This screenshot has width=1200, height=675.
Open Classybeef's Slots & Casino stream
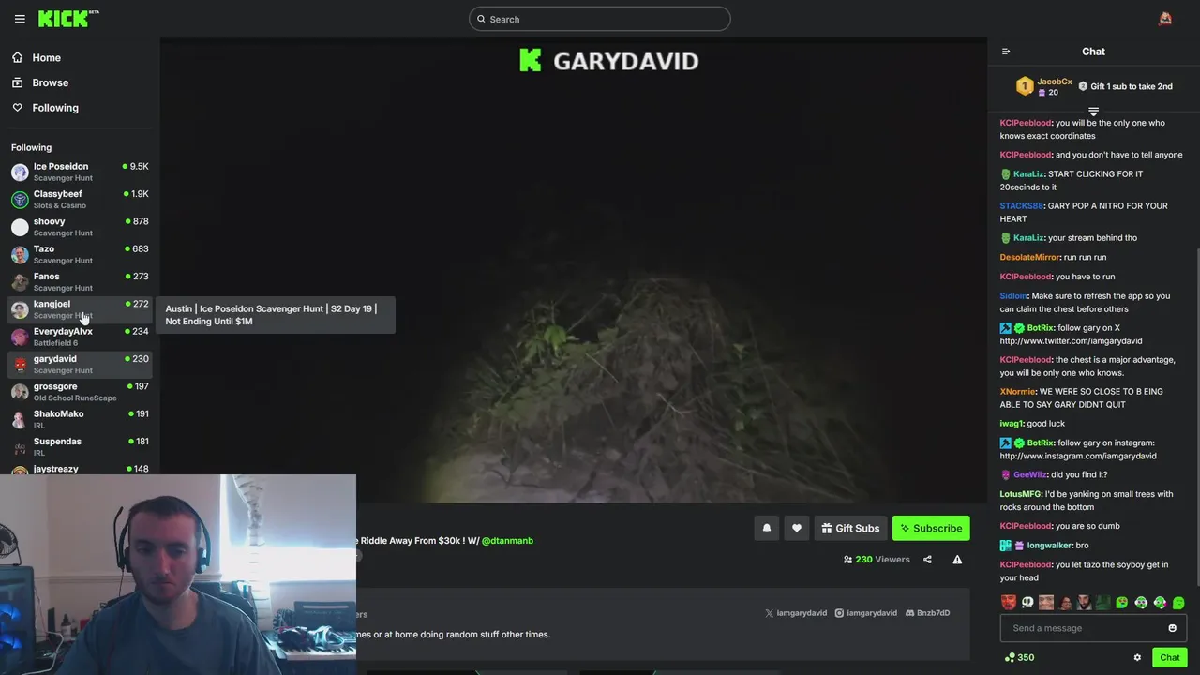point(80,200)
